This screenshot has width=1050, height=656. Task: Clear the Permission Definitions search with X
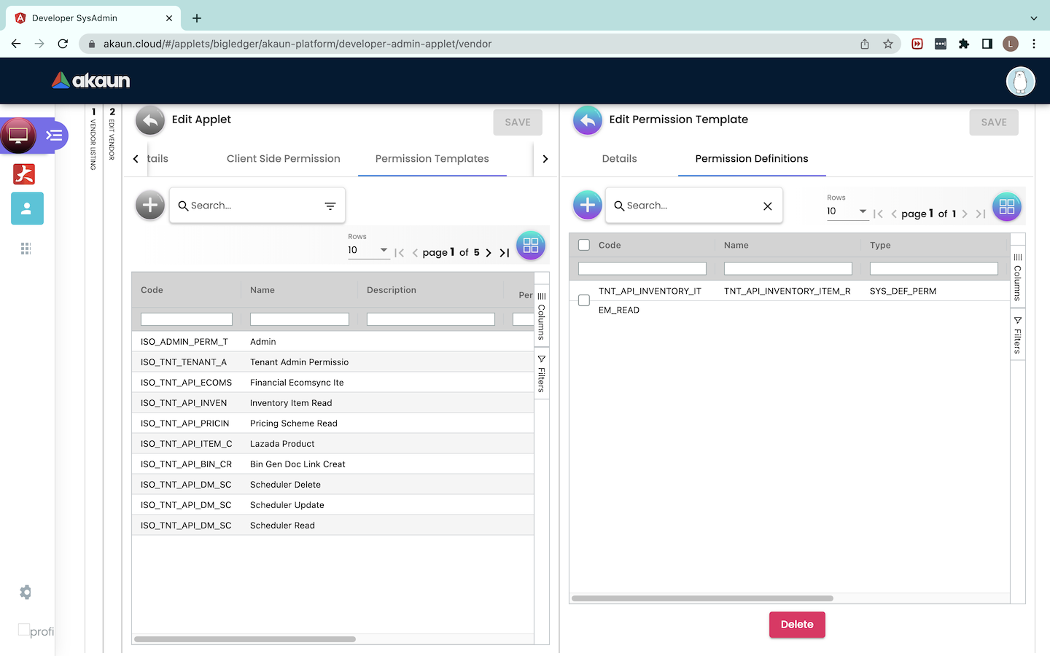coord(767,206)
